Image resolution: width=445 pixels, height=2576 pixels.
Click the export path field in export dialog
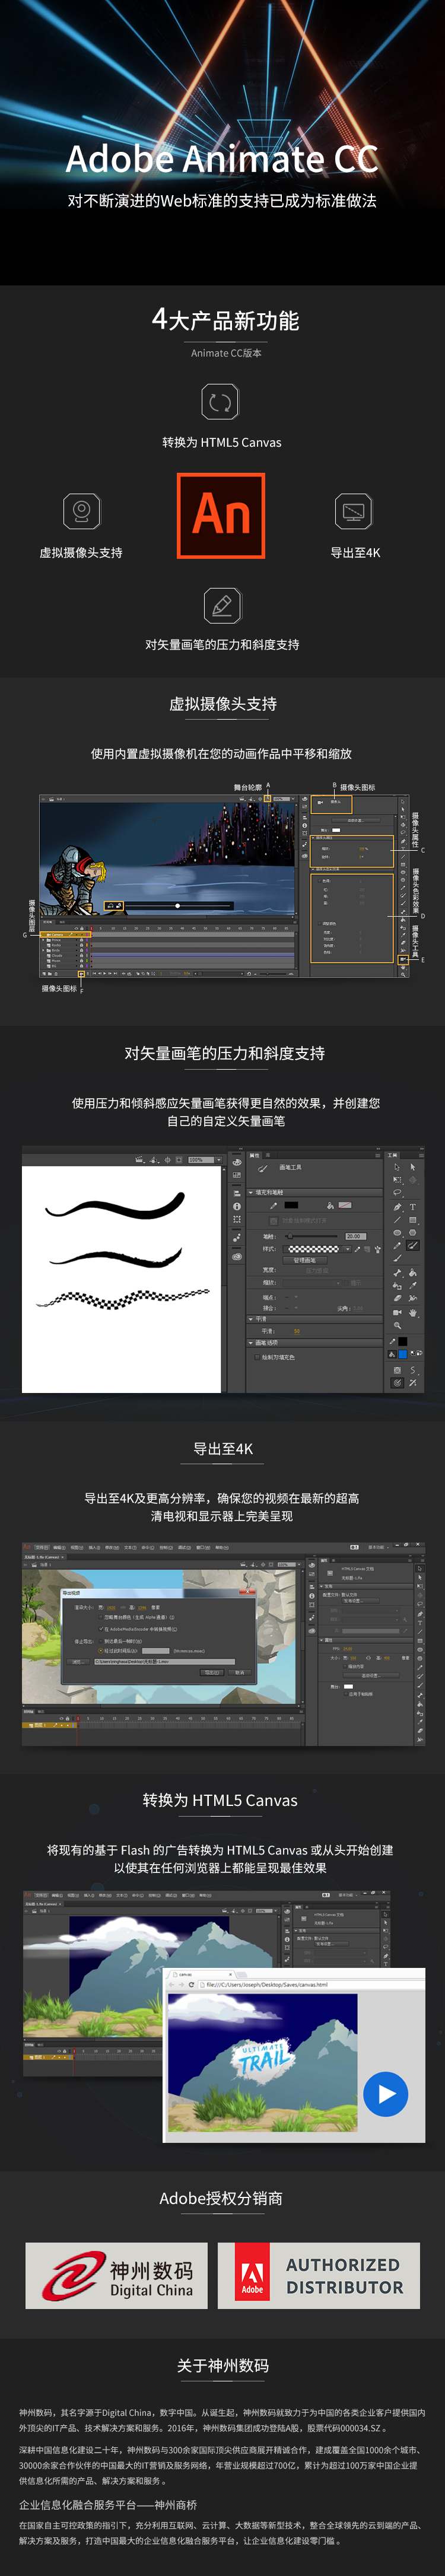(x=165, y=1662)
